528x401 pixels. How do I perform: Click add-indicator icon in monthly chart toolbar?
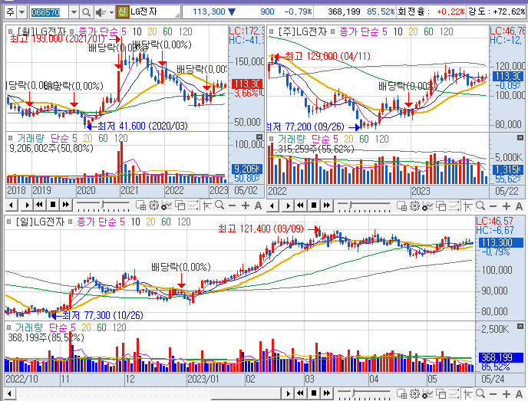(167, 205)
